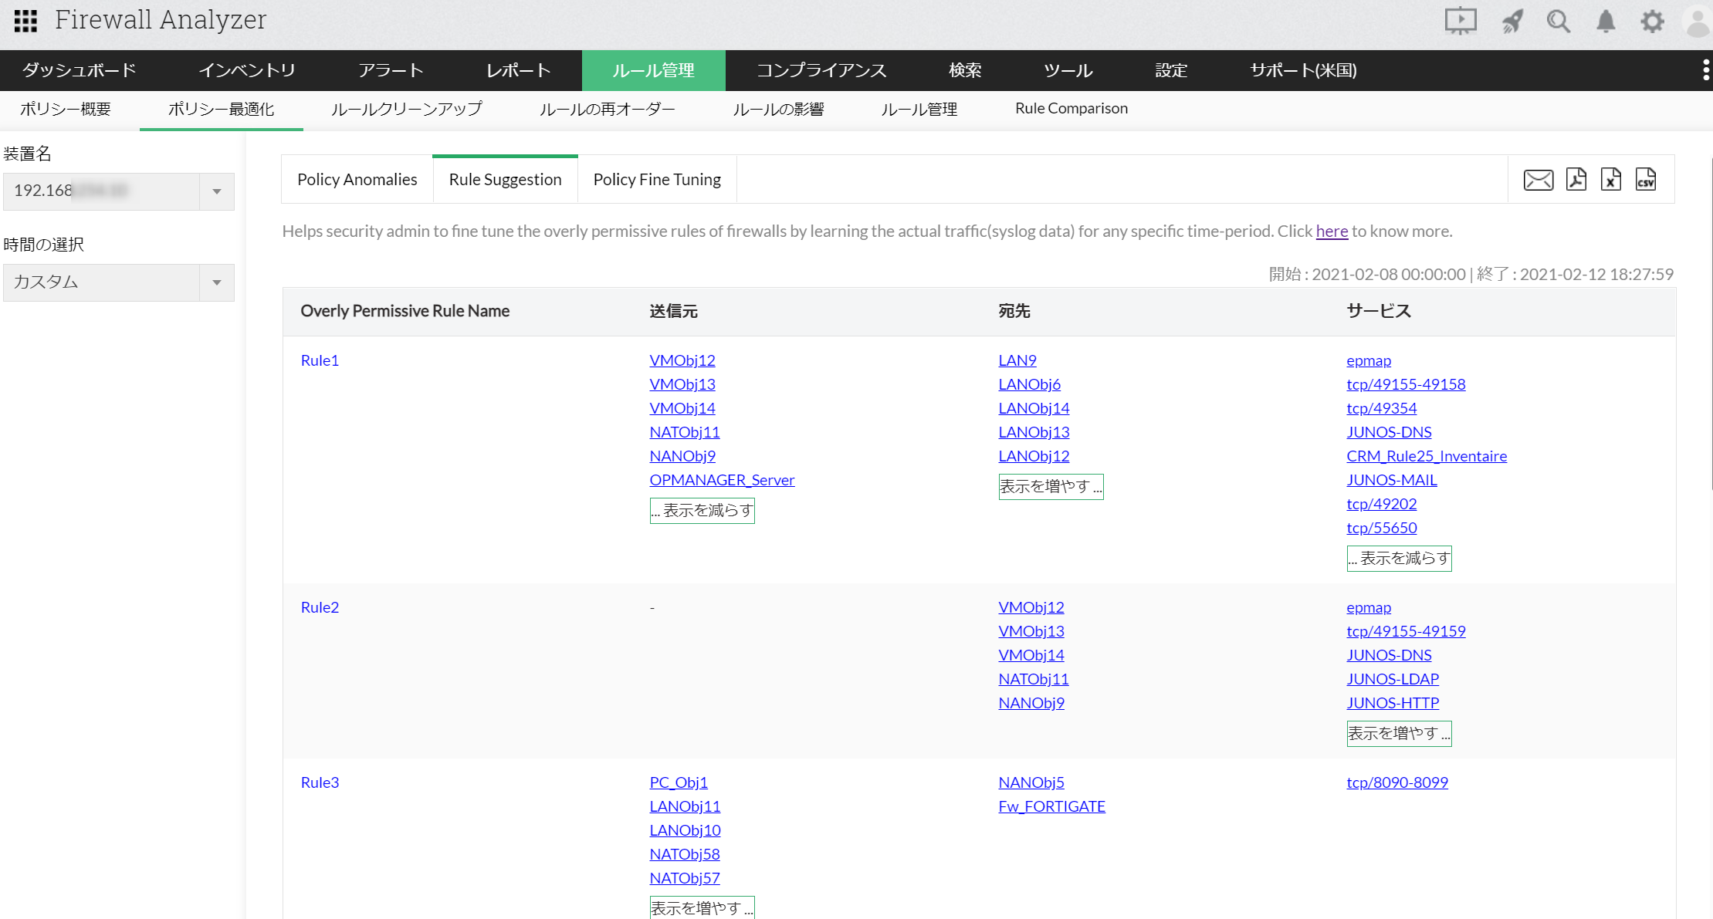This screenshot has height=919, width=1713.
Task: Email the report via envelope icon
Action: click(x=1538, y=180)
